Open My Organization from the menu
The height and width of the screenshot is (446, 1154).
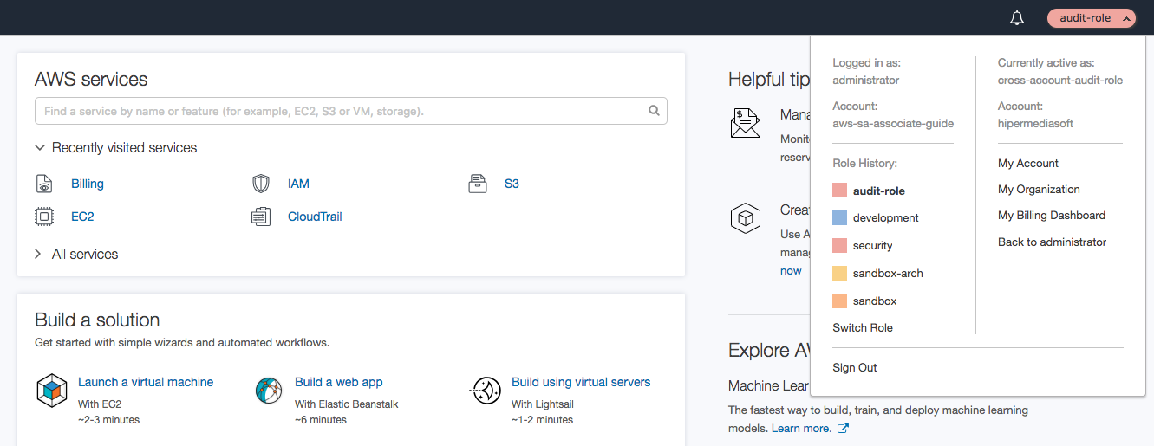pos(1039,189)
